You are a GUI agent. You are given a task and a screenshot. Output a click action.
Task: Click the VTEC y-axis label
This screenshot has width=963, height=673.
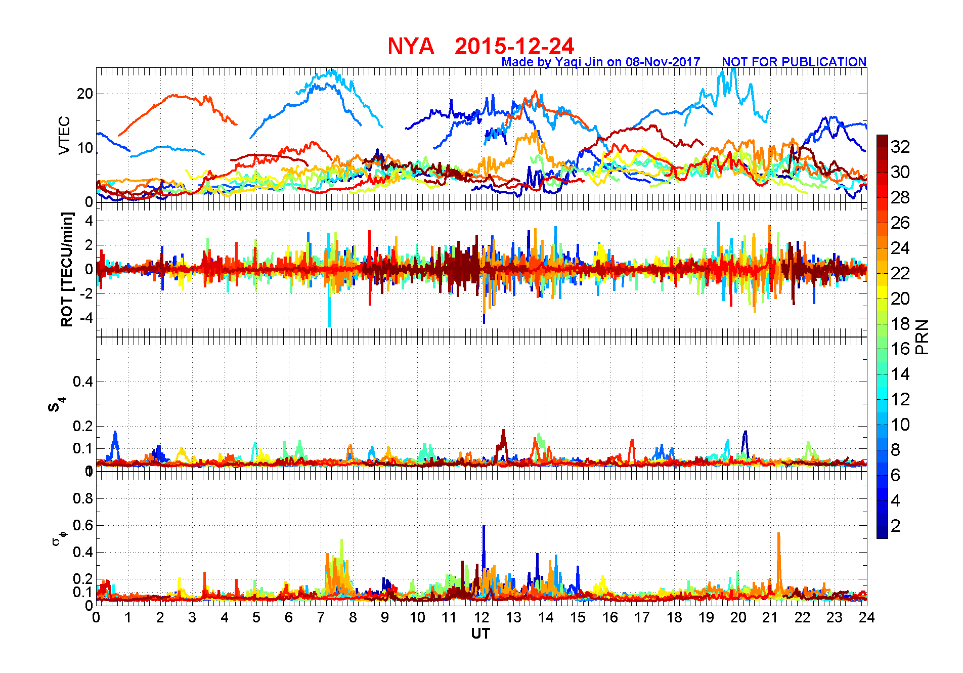(64, 135)
